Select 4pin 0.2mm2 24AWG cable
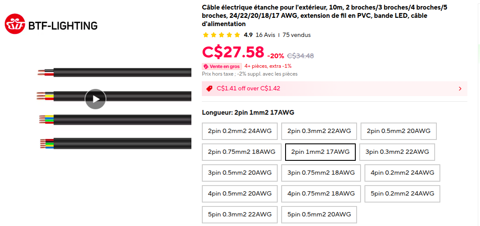 [402, 173]
